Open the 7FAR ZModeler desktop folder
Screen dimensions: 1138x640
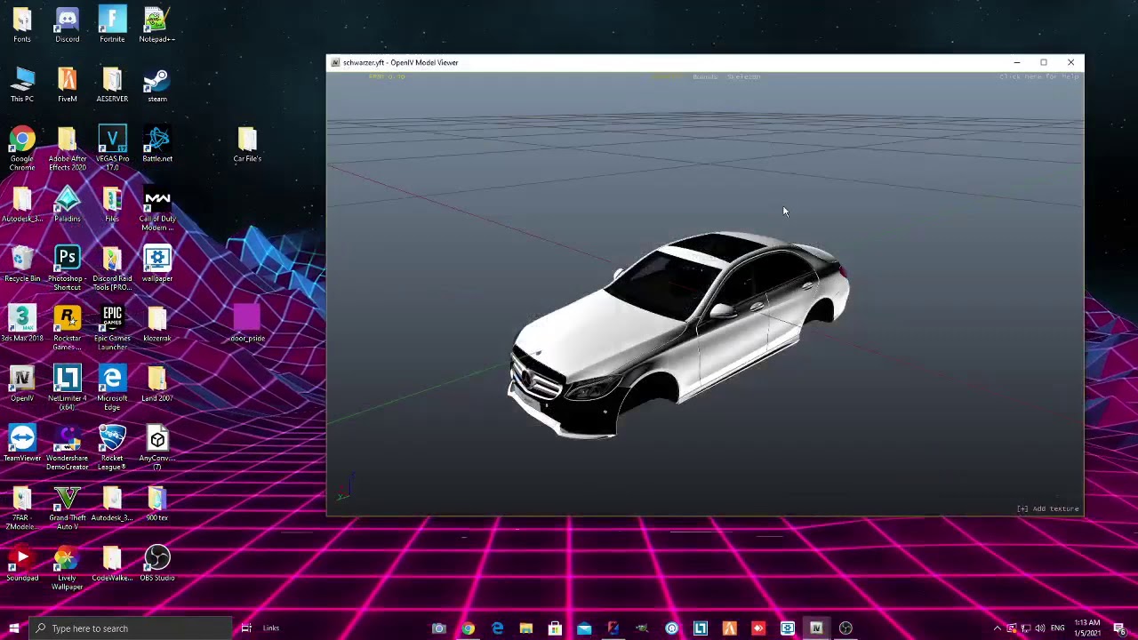point(22,508)
